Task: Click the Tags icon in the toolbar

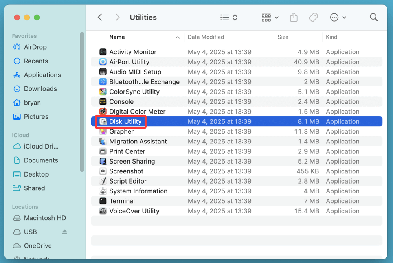Action: pos(313,17)
